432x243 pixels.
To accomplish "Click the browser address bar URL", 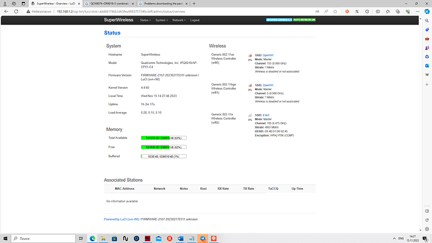I will point(121,11).
